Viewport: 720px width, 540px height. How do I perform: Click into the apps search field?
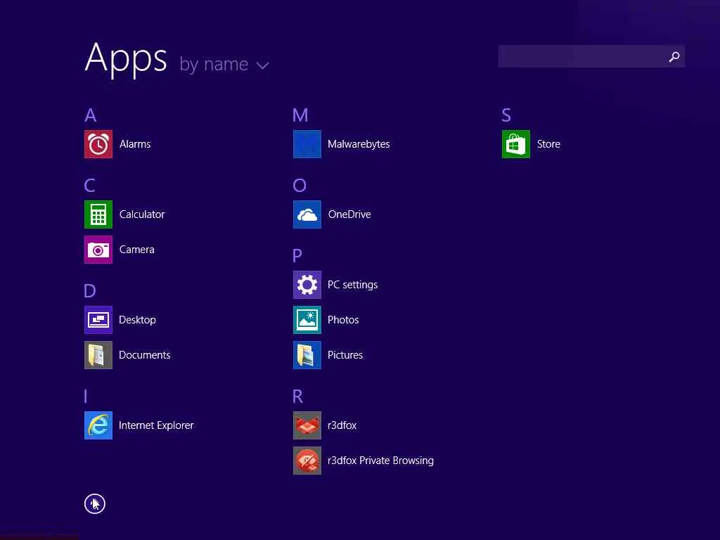point(591,56)
